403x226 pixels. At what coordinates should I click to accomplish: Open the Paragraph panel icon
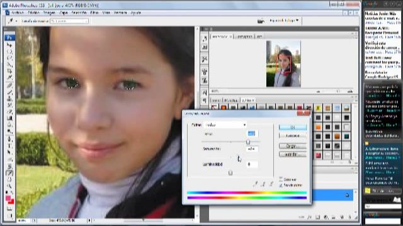pyautogui.click(x=205, y=100)
